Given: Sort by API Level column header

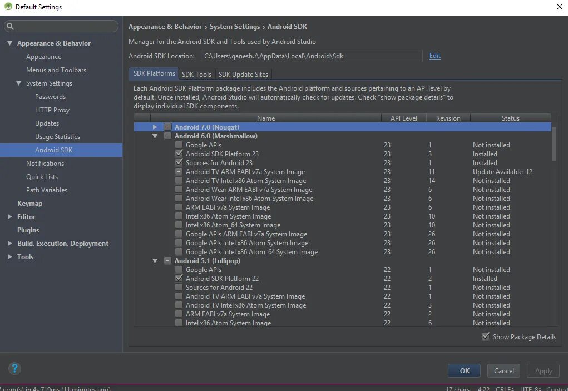Looking at the screenshot, I should pos(403,118).
